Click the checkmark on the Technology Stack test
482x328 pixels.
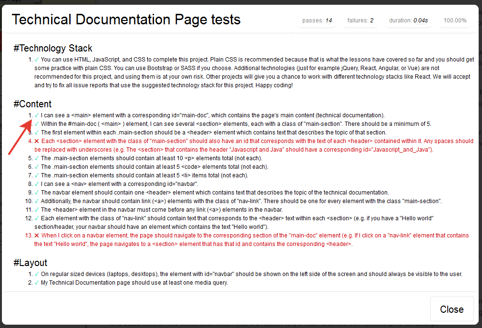(x=36, y=59)
